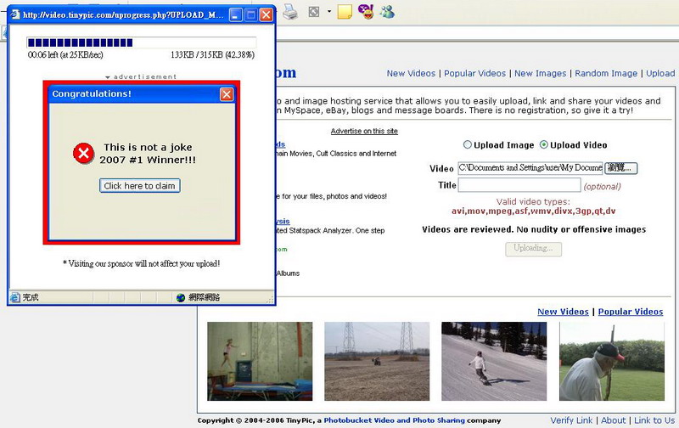Click the 'Click here to claim' button
Screen dimensions: 679x428
coord(140,186)
